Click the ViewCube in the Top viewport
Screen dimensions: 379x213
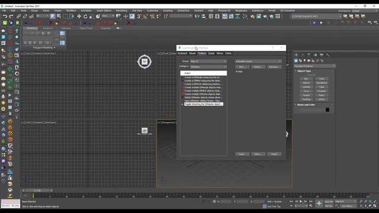tap(144, 62)
